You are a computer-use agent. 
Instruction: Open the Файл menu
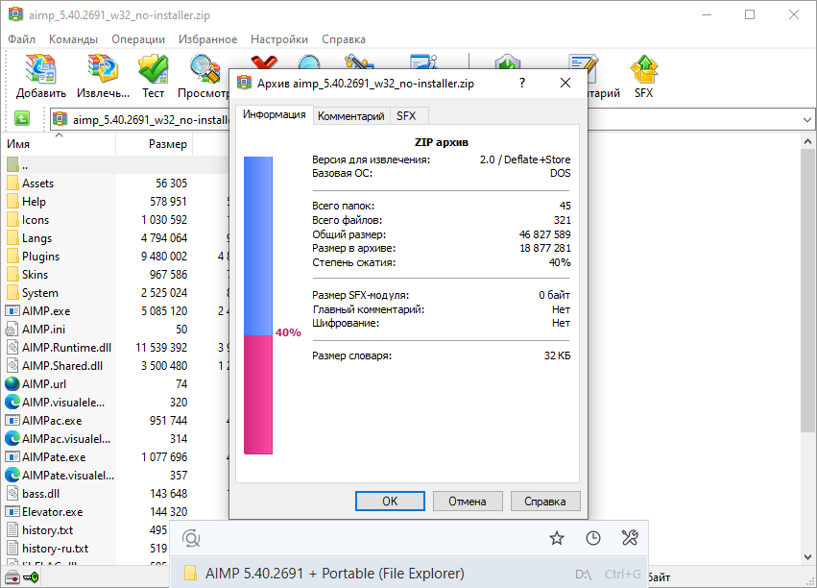[x=21, y=39]
